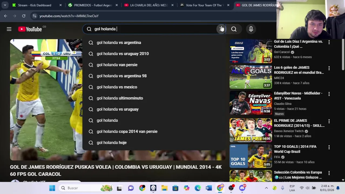
Task: Open the taskbar volume control
Action: [x=308, y=188]
